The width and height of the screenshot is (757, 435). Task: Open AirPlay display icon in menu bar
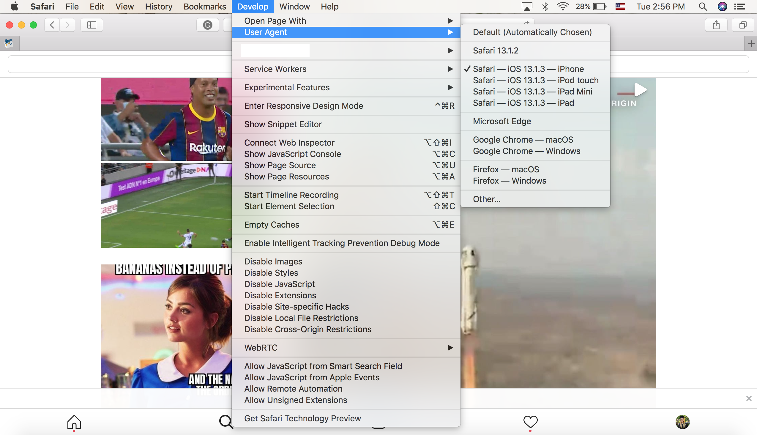click(x=527, y=6)
